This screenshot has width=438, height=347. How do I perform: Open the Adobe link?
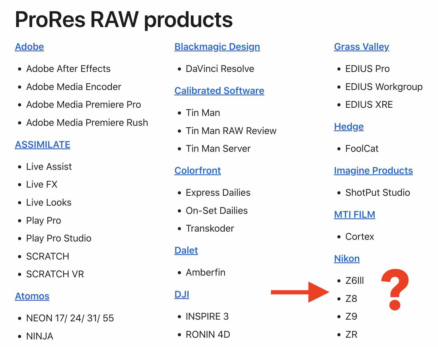[29, 47]
